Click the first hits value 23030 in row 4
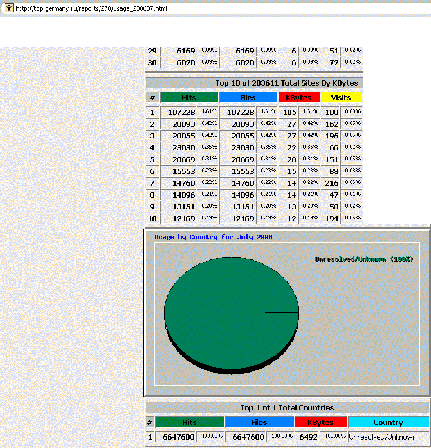The height and width of the screenshot is (448, 431). pos(183,147)
